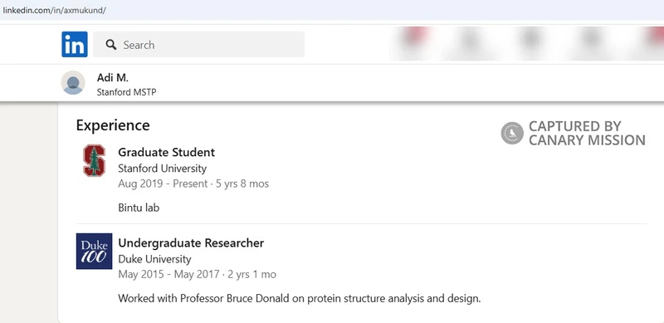Viewport: 664px width, 323px height.
Task: Click the Stanford MSTP headline text
Action: tap(127, 92)
